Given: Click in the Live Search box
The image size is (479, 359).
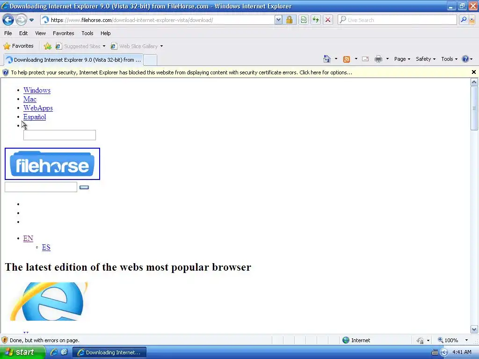Looking at the screenshot, I should tap(398, 20).
